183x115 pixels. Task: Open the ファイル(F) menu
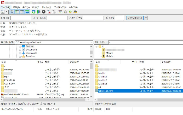tap(5, 7)
